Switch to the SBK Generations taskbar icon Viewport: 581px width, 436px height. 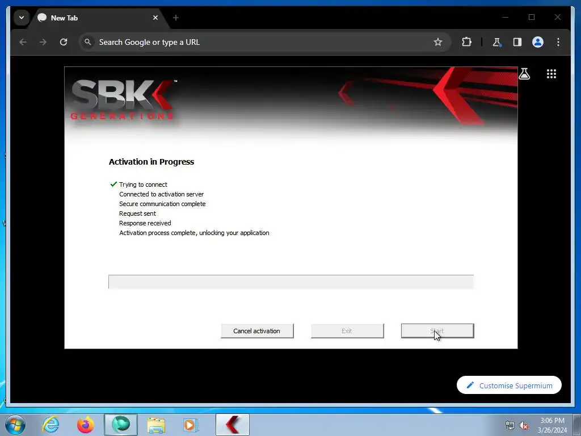tap(233, 425)
